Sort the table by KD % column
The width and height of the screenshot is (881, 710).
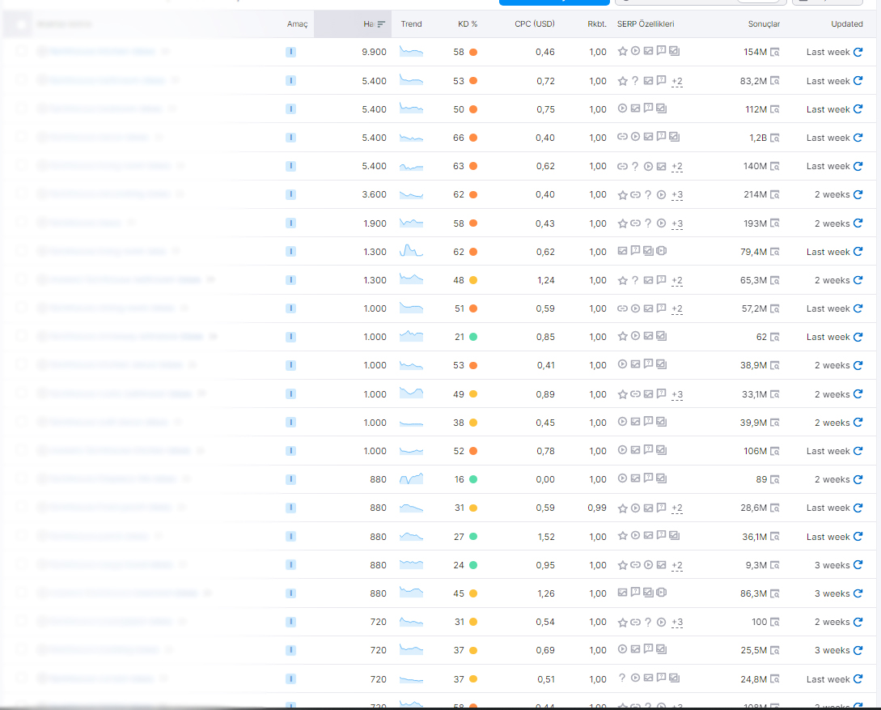[x=468, y=24]
